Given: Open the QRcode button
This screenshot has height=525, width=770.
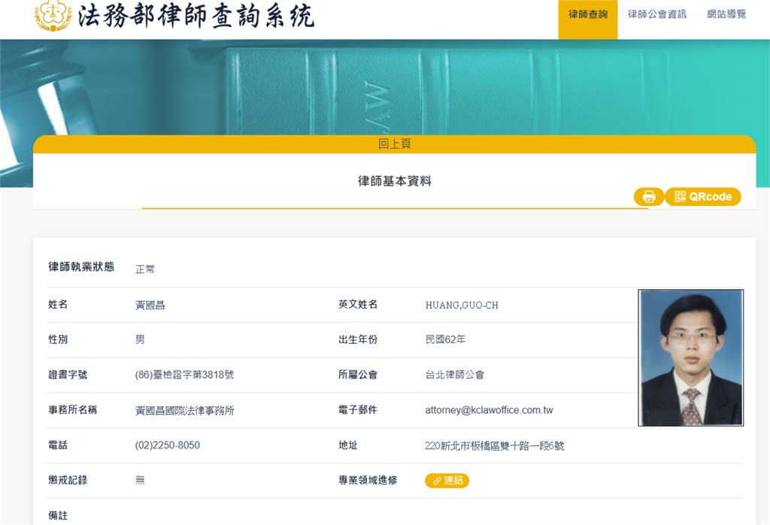Looking at the screenshot, I should tap(703, 196).
